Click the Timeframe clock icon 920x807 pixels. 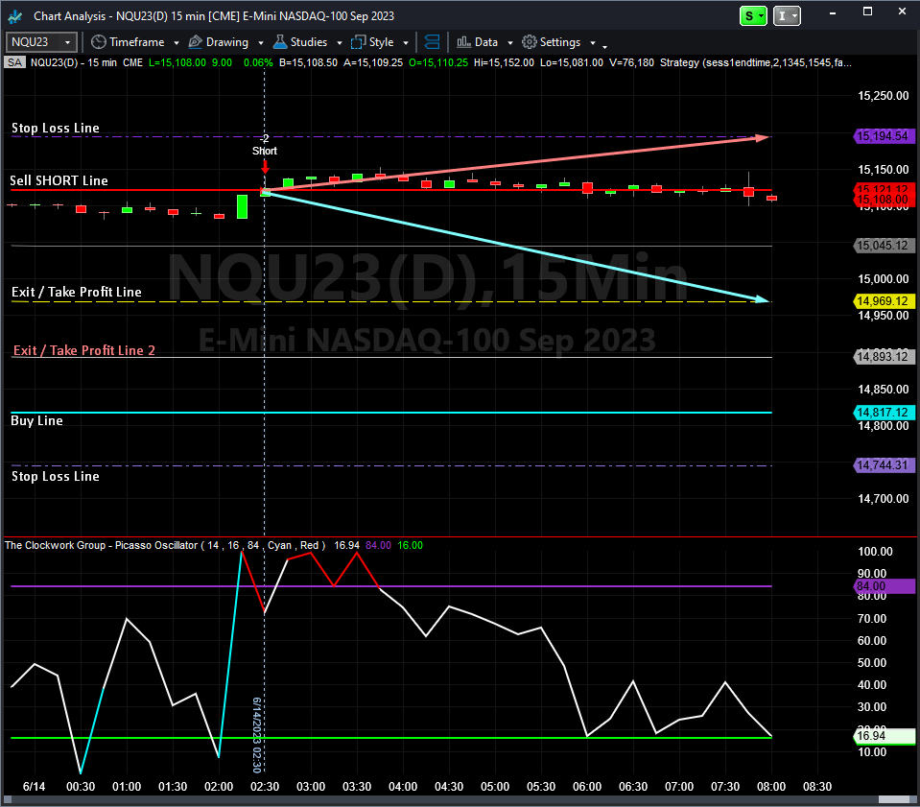99,42
